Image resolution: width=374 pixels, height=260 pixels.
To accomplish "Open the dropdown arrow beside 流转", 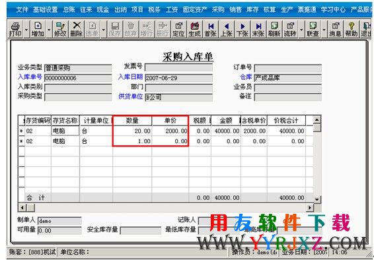I will coord(301,30).
